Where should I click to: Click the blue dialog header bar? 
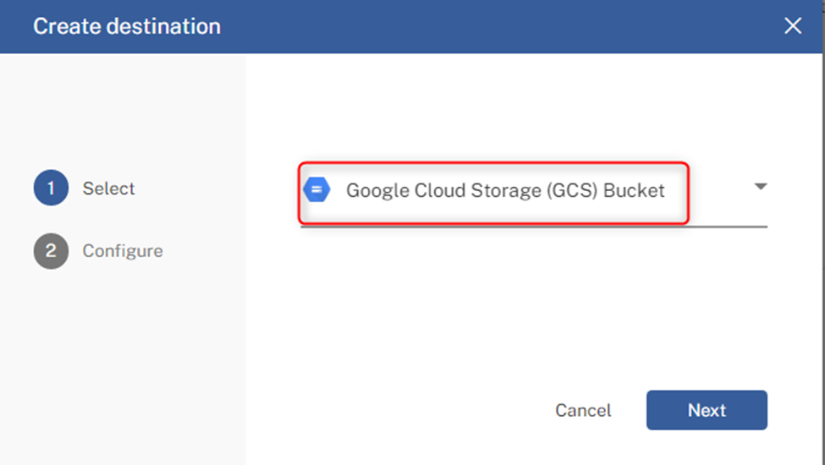411,26
